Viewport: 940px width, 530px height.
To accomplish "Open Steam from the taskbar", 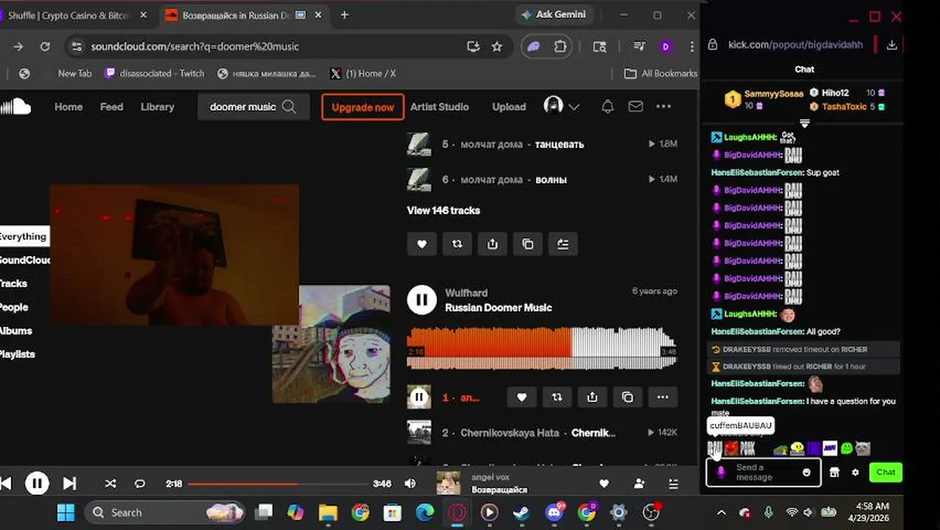I will [x=521, y=513].
